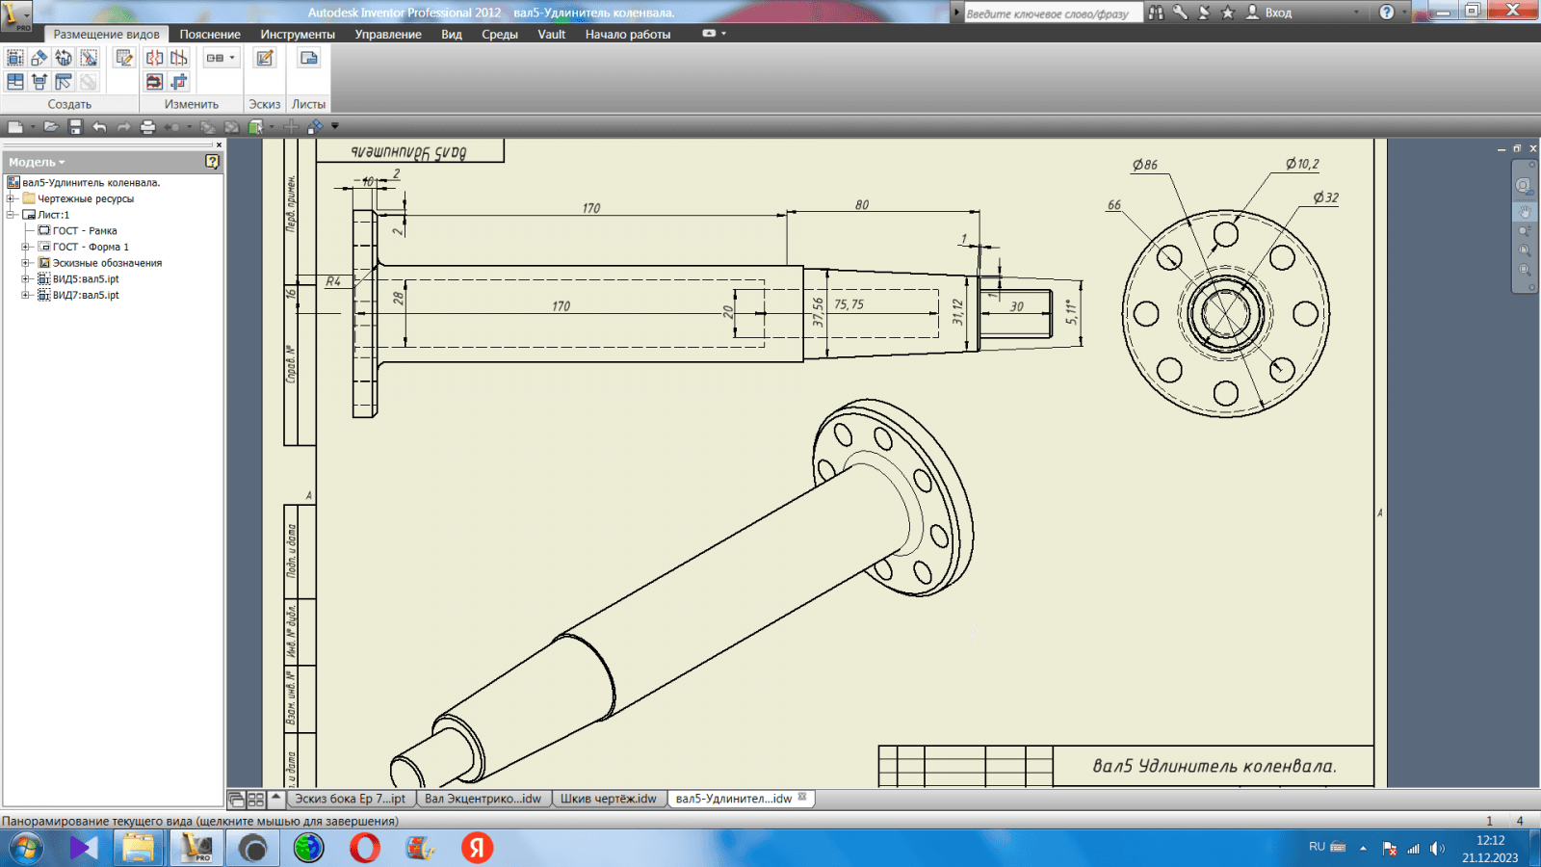Image resolution: width=1541 pixels, height=867 pixels.
Task: Click the binoculars search icon
Action: [1156, 13]
